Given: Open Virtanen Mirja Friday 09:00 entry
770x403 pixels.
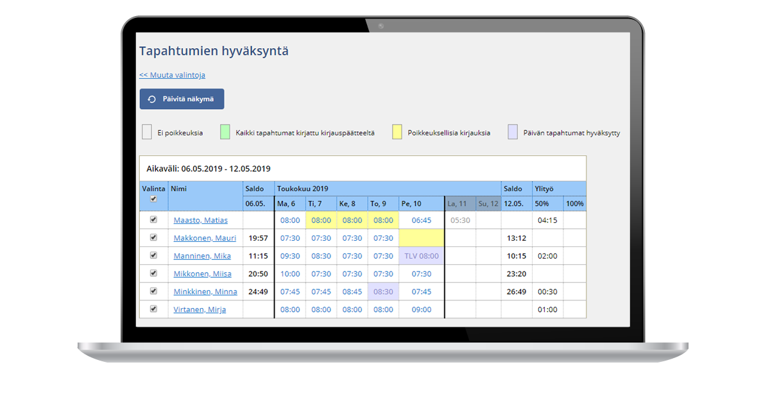Looking at the screenshot, I should 422,310.
